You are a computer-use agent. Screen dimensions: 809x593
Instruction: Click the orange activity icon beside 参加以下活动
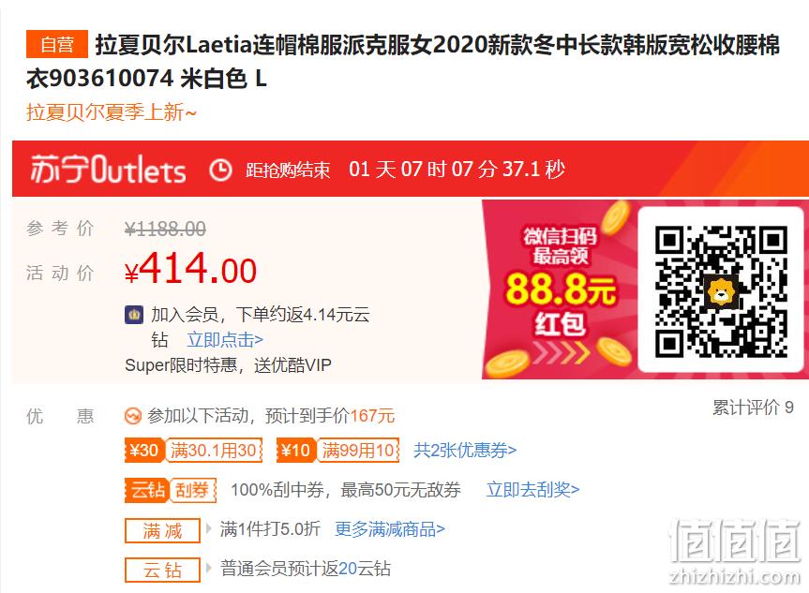coord(132,416)
